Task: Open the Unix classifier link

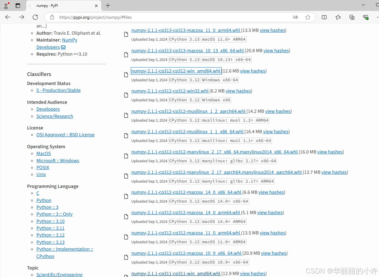Action: (41, 174)
